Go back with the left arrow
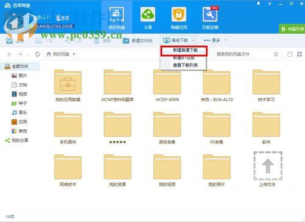This screenshot has width=305, height=222. 10,54
